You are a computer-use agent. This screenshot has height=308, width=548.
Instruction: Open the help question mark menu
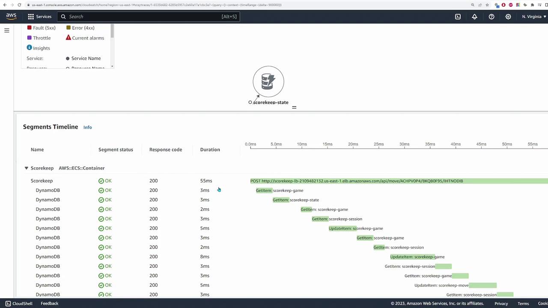pyautogui.click(x=491, y=17)
